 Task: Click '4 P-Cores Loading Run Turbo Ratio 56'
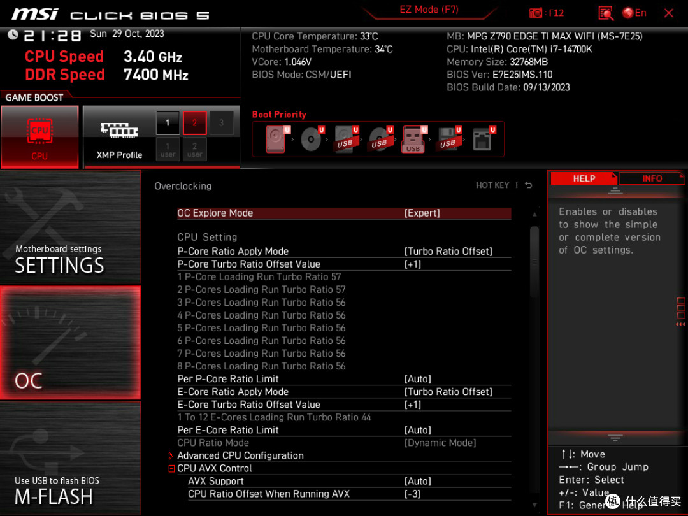coord(261,315)
